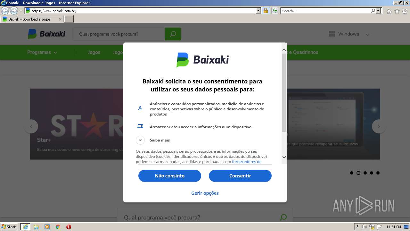Image resolution: width=410 pixels, height=231 pixels.
Task: Click the device storage icon in dialog
Action: click(x=140, y=126)
